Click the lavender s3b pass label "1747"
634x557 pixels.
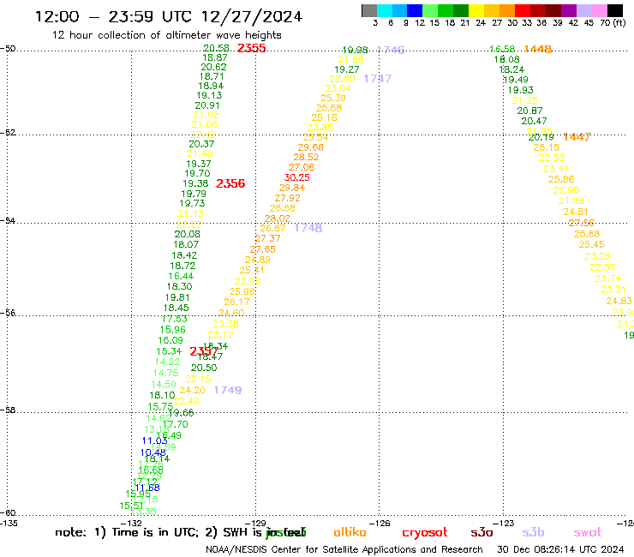(x=378, y=79)
